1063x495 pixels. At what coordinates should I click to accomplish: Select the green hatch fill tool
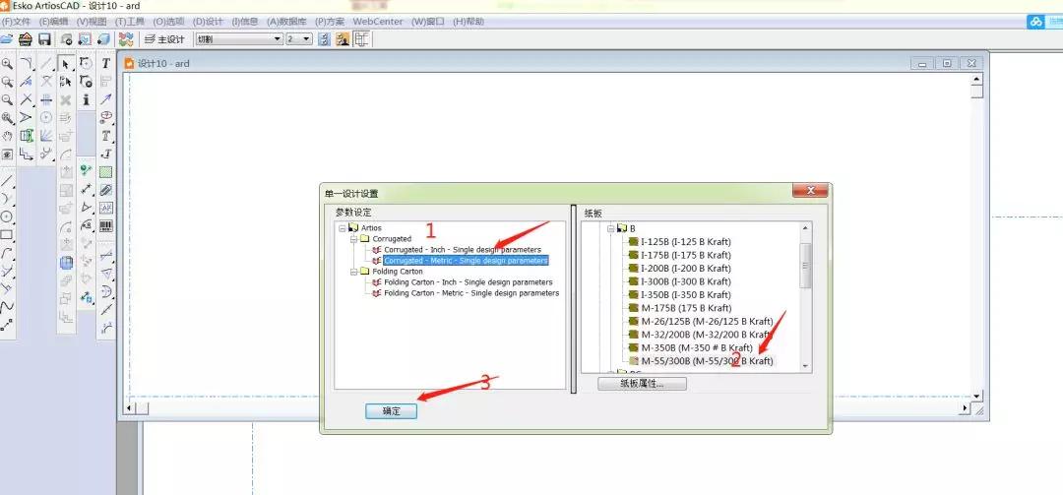click(105, 172)
